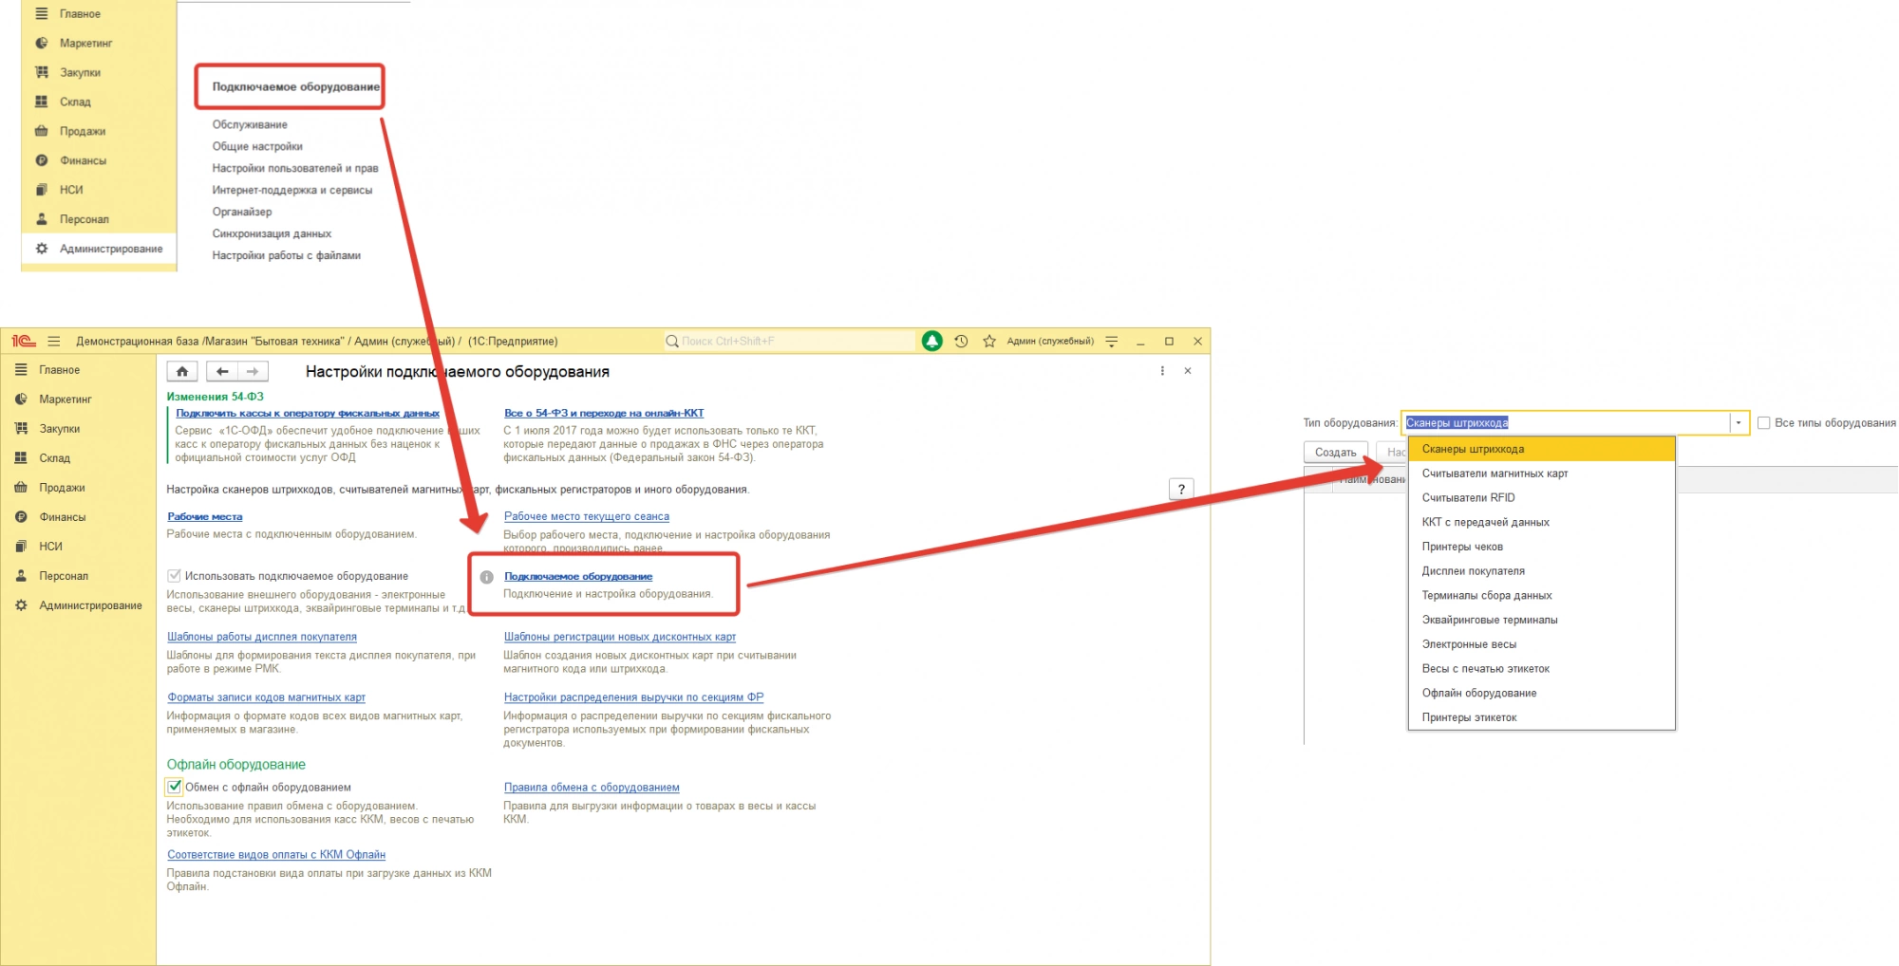Open Синхронизация данных menu item
This screenshot has height=966, width=1899.
tap(272, 233)
